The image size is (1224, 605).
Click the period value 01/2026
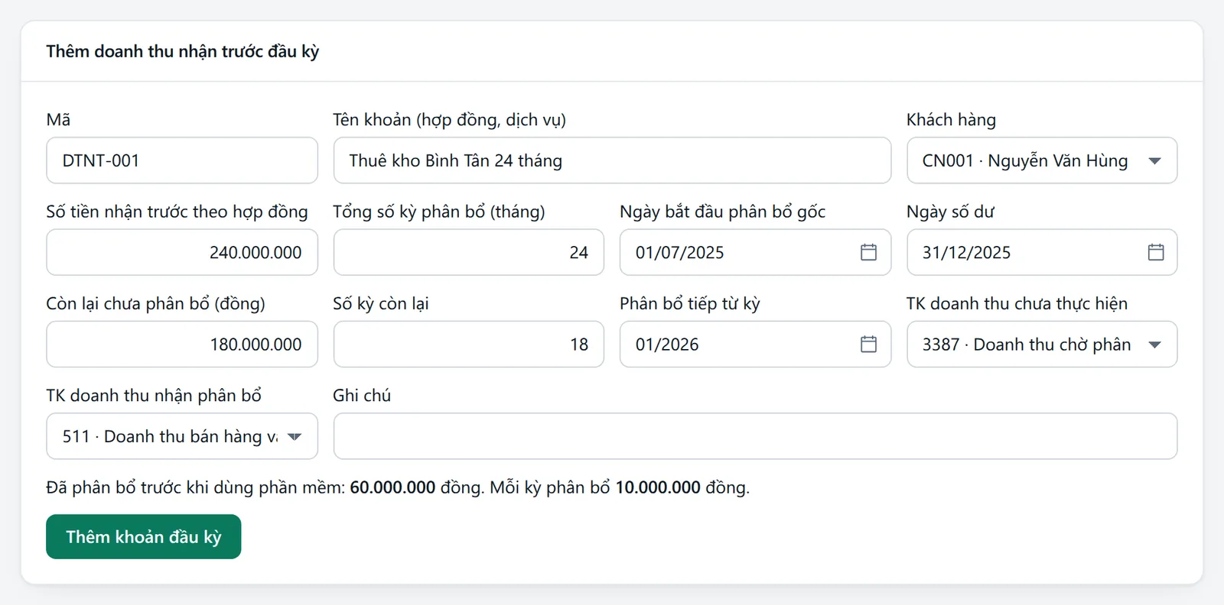click(667, 345)
